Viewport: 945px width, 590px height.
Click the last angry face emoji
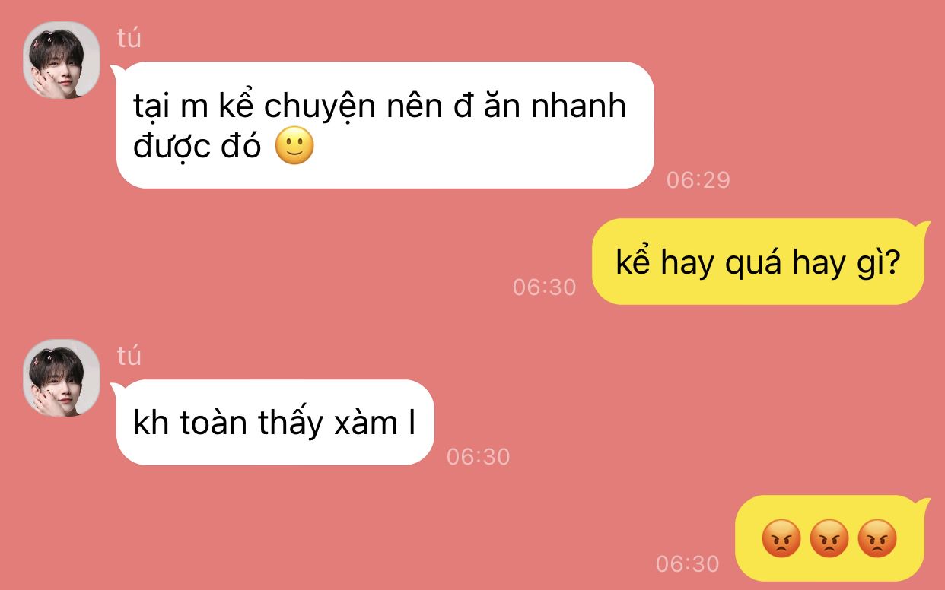pos(877,540)
